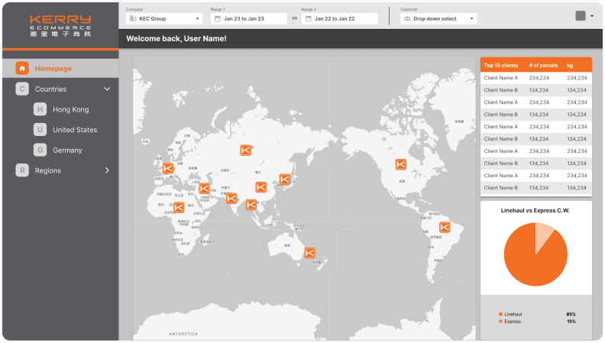This screenshot has width=605, height=343.
Task: Click the Homepage house icon
Action: point(22,68)
